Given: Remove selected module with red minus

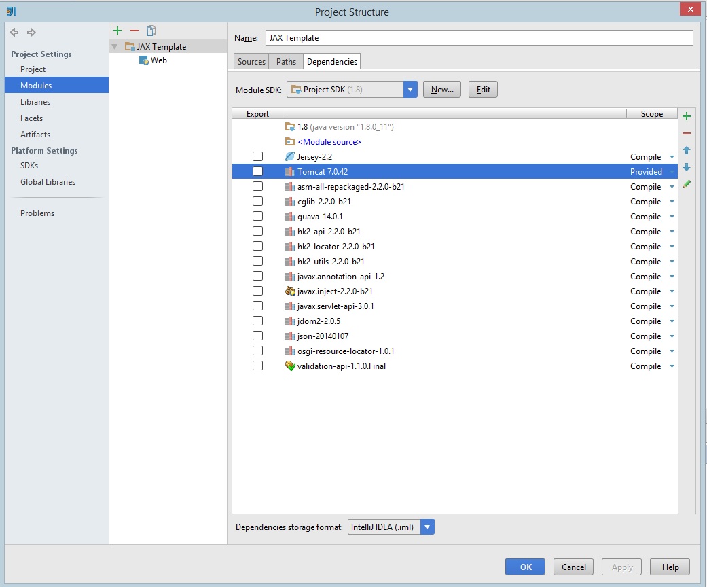Looking at the screenshot, I should coord(134,31).
